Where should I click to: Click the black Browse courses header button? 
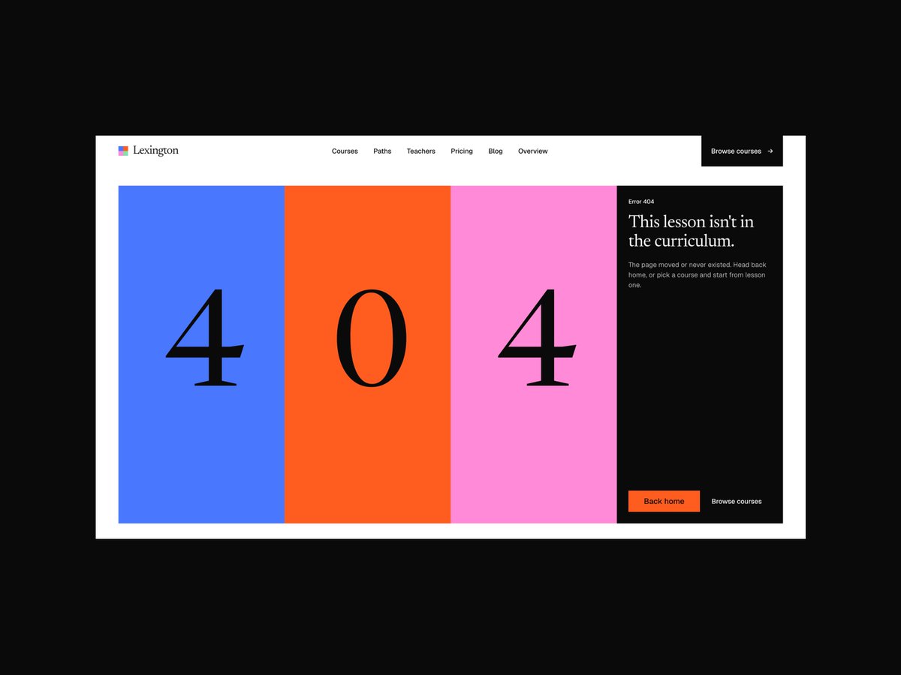point(742,151)
